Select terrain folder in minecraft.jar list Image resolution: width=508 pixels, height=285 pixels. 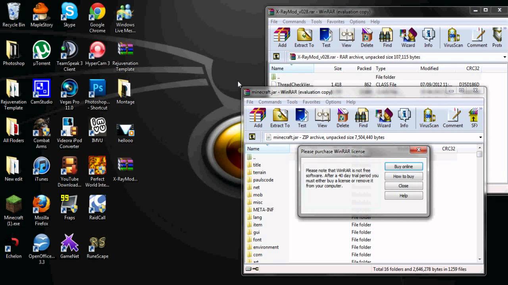(x=256, y=172)
